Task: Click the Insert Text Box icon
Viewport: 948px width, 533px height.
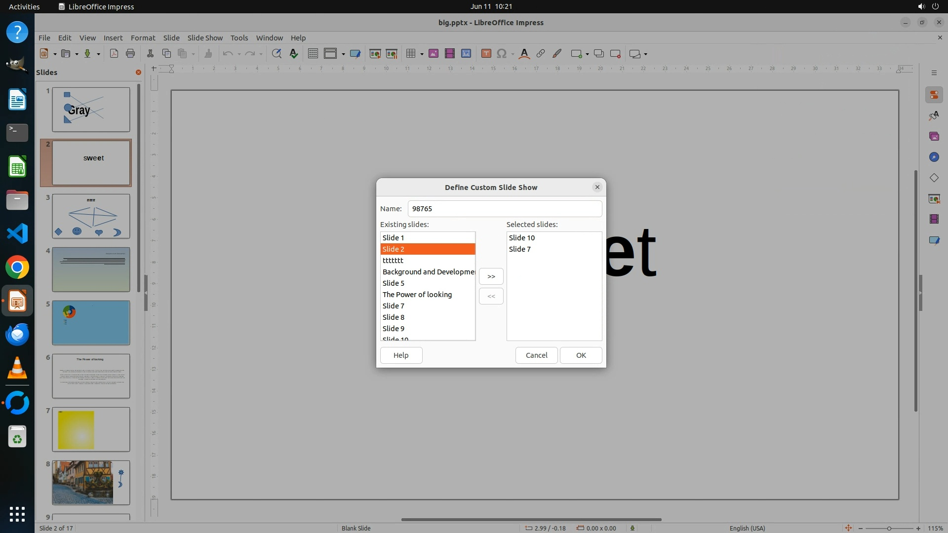Action: (486, 54)
